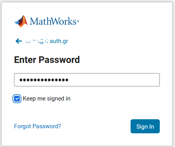Viewport: 175px width, 147px height.
Task: Focus the password input field
Action: coord(87,80)
